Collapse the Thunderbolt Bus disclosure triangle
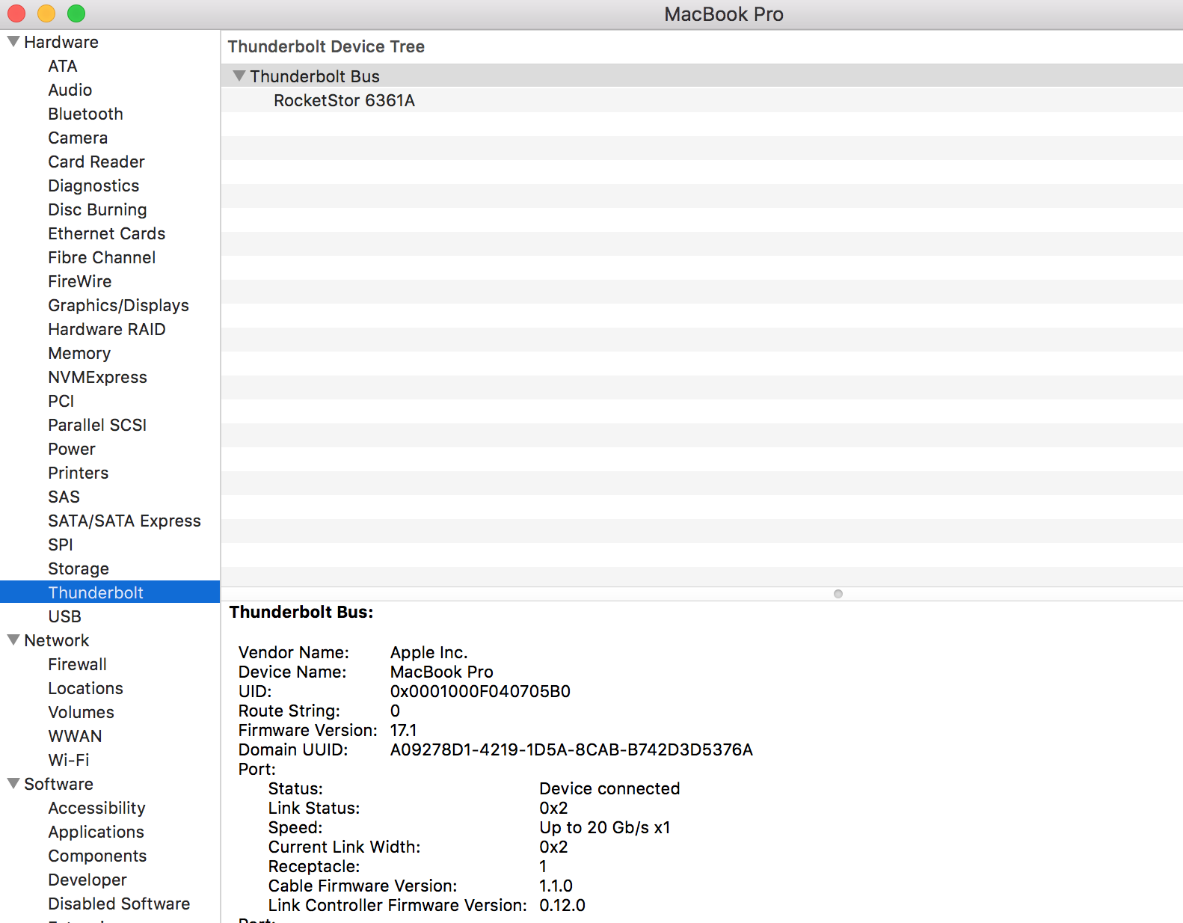 239,76
